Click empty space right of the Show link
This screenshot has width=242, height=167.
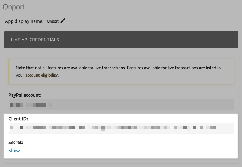point(110,151)
